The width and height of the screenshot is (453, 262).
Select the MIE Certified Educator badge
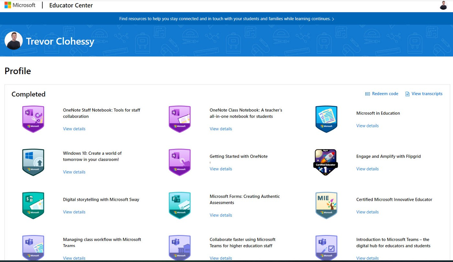click(x=326, y=205)
